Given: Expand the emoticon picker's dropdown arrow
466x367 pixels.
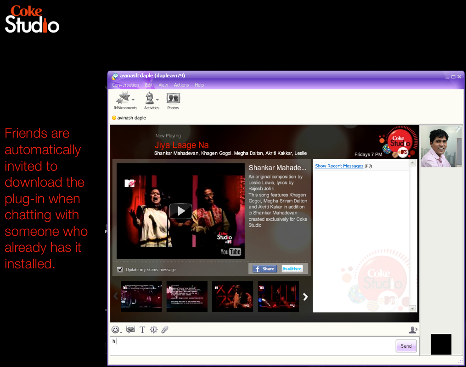Looking at the screenshot, I should 121,332.
